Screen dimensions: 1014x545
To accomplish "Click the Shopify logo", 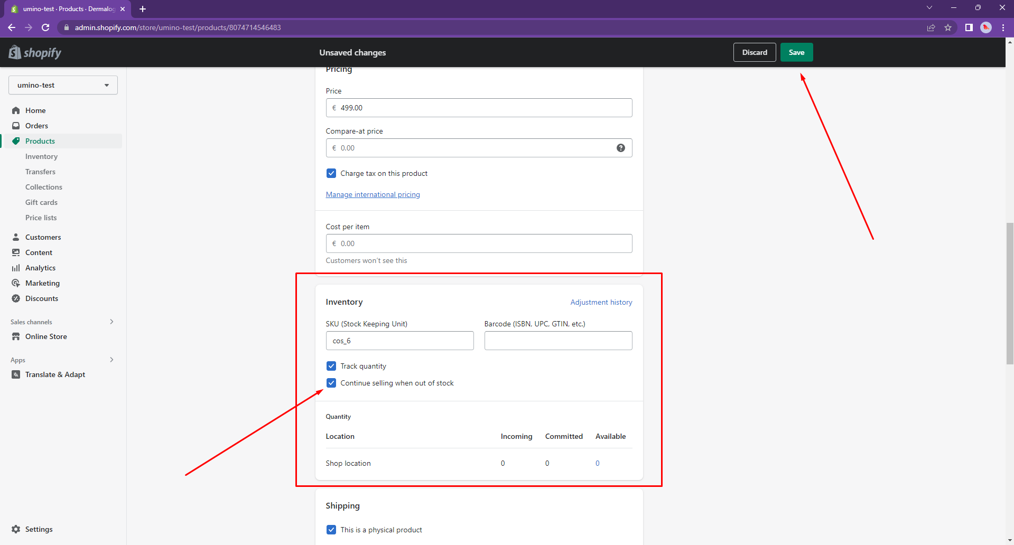I will (x=35, y=52).
